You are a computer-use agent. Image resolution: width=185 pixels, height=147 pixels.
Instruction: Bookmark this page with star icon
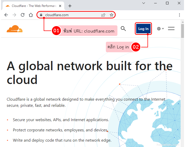112,15
